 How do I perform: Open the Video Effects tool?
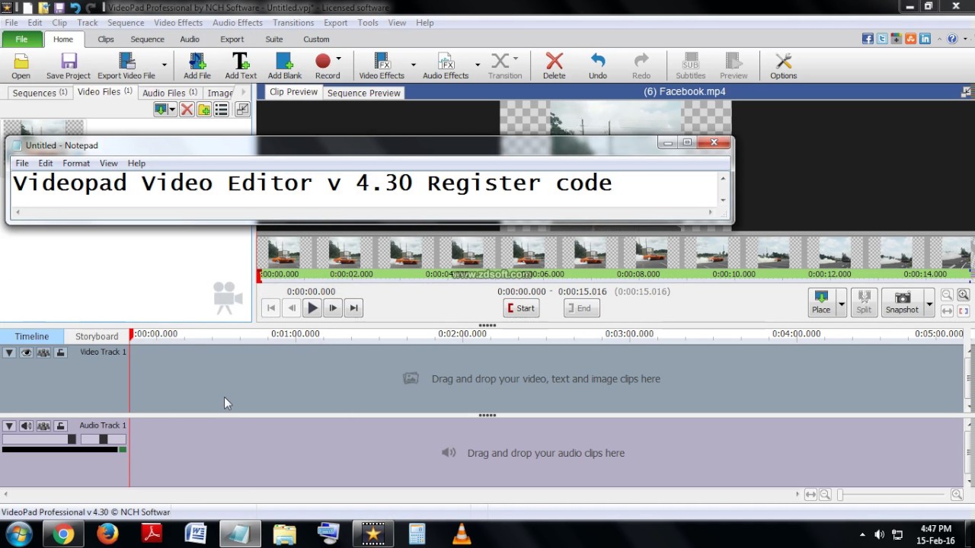point(382,66)
